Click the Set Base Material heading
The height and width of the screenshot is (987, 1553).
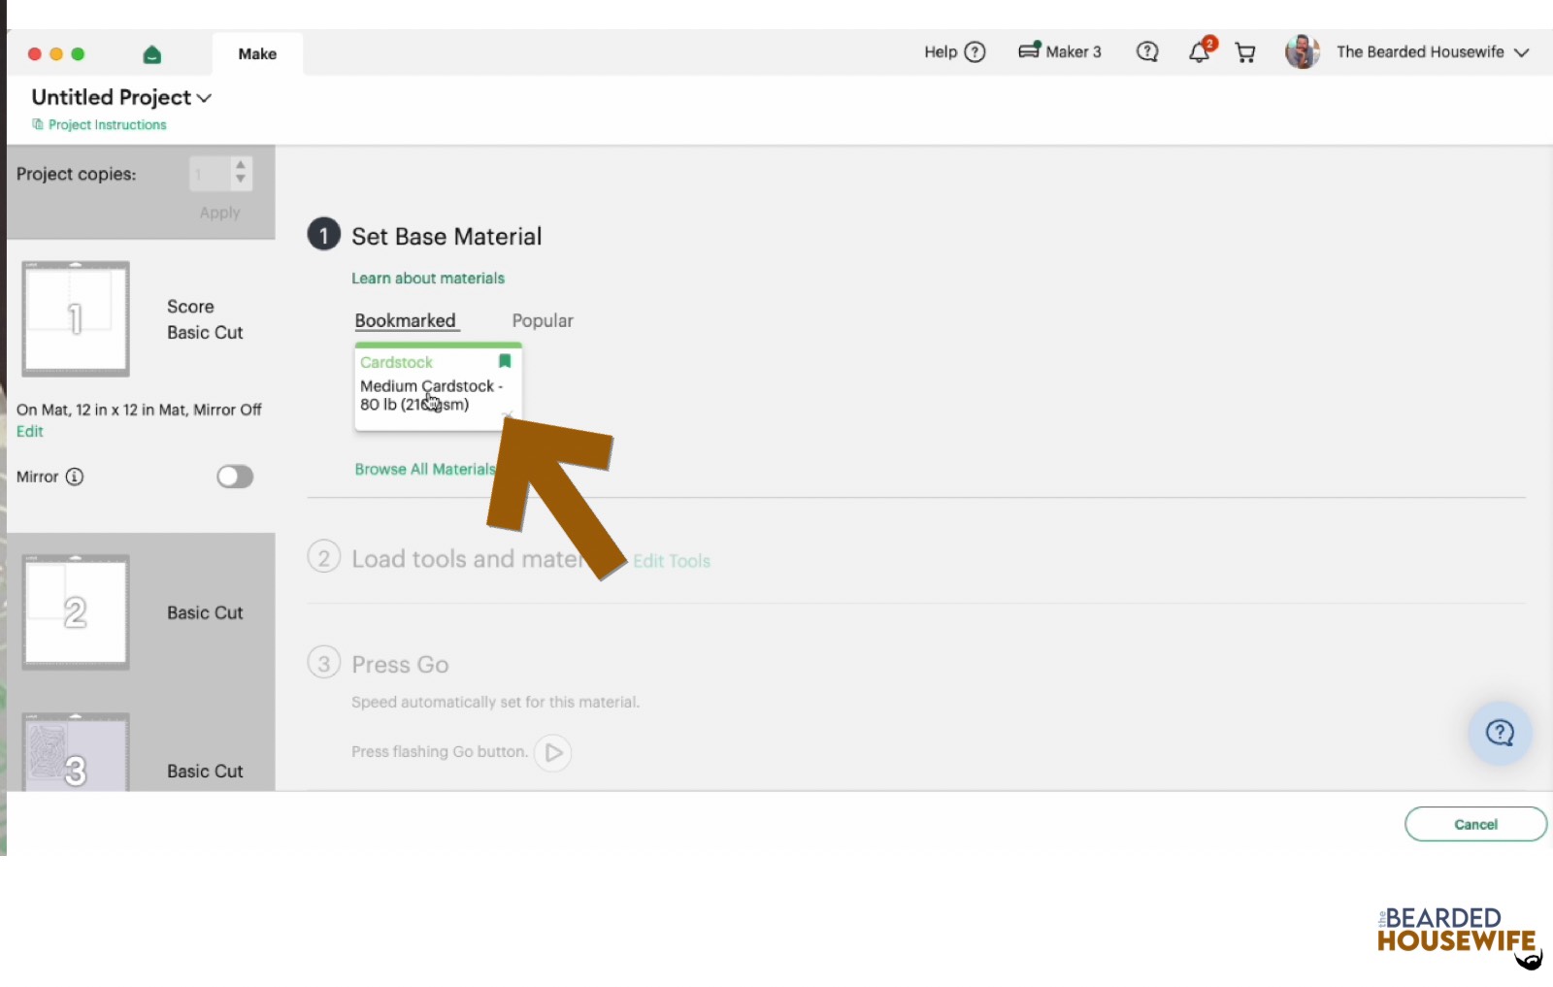(446, 236)
